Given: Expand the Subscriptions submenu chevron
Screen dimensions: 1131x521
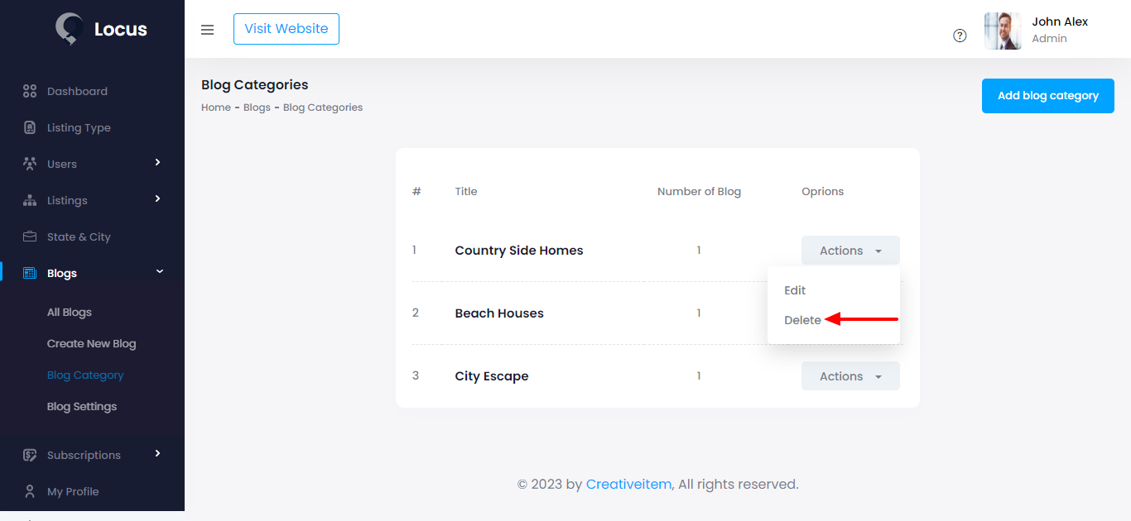Looking at the screenshot, I should click(x=157, y=454).
